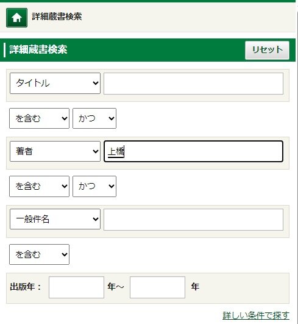Image resolution: width=298 pixels, height=324 pixels.
Task: Focus the title keyword input field
Action: (x=193, y=84)
